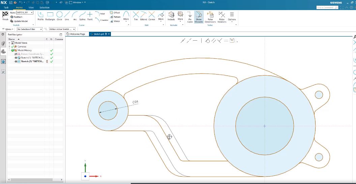This screenshot has height=184, width=356.
Task: Select the Circle tool
Action: tap(59, 16)
